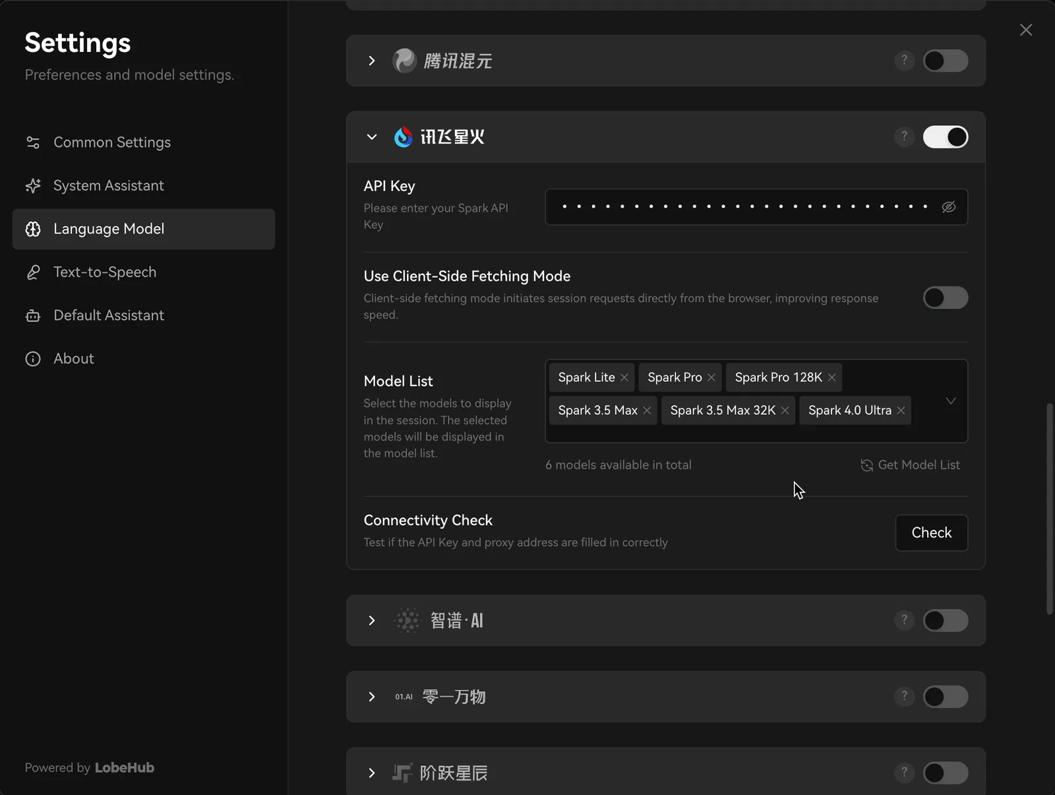
Task: Click the 智谱·AI logo icon
Action: click(407, 620)
